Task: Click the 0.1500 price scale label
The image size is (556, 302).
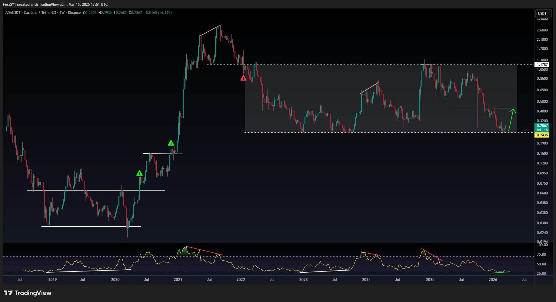Action: point(542,154)
